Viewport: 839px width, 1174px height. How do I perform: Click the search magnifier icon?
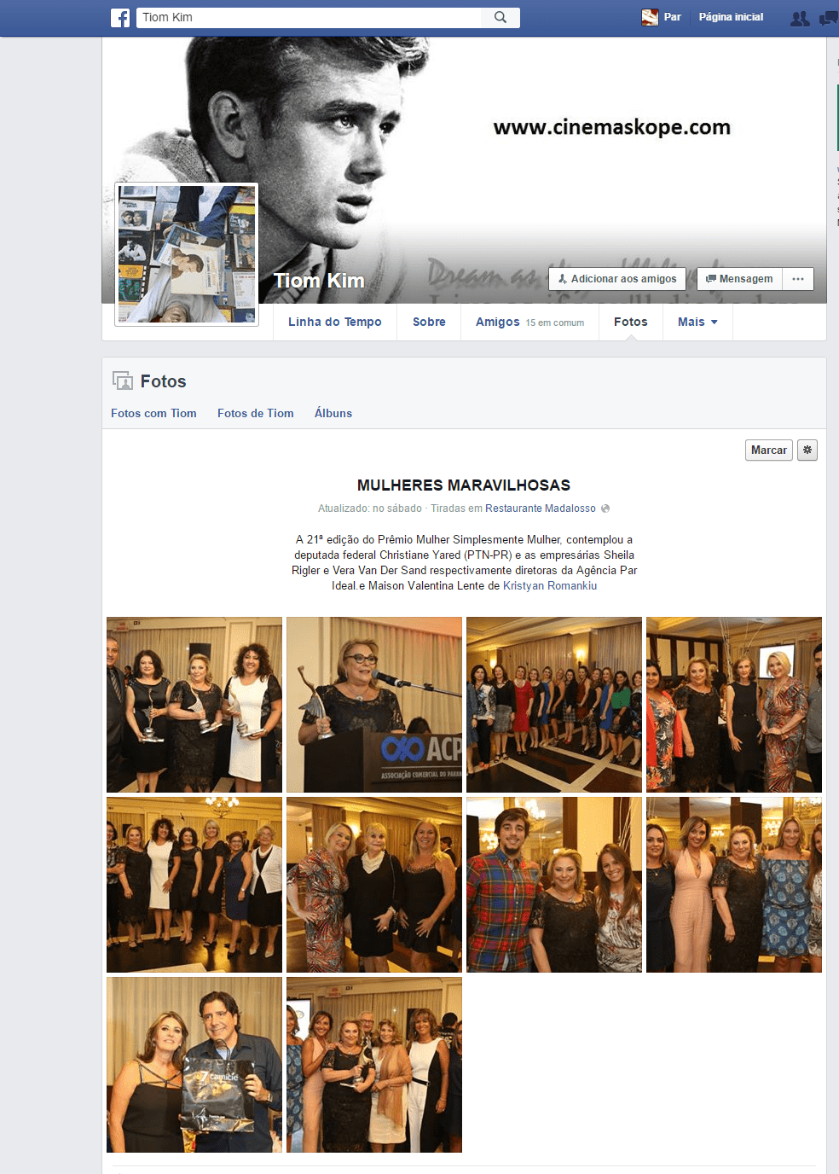tap(501, 17)
